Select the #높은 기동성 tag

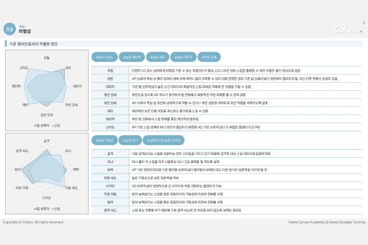(104, 140)
